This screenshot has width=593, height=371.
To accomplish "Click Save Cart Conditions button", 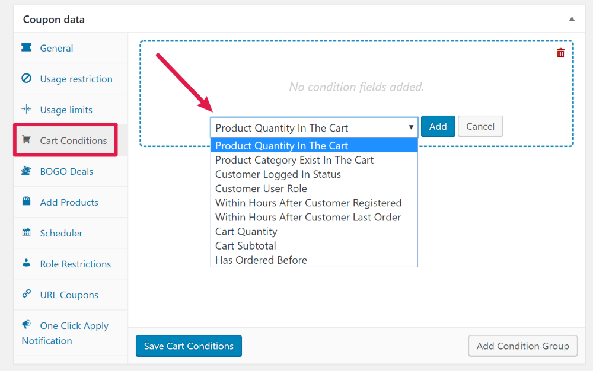I will [189, 346].
